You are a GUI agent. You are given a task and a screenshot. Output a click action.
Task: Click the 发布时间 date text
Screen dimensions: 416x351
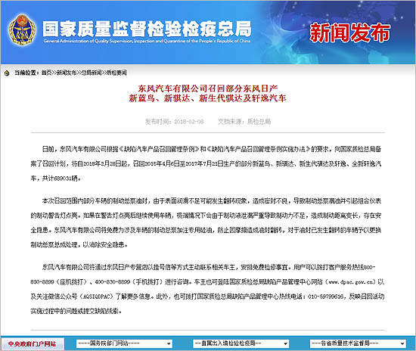174,122
